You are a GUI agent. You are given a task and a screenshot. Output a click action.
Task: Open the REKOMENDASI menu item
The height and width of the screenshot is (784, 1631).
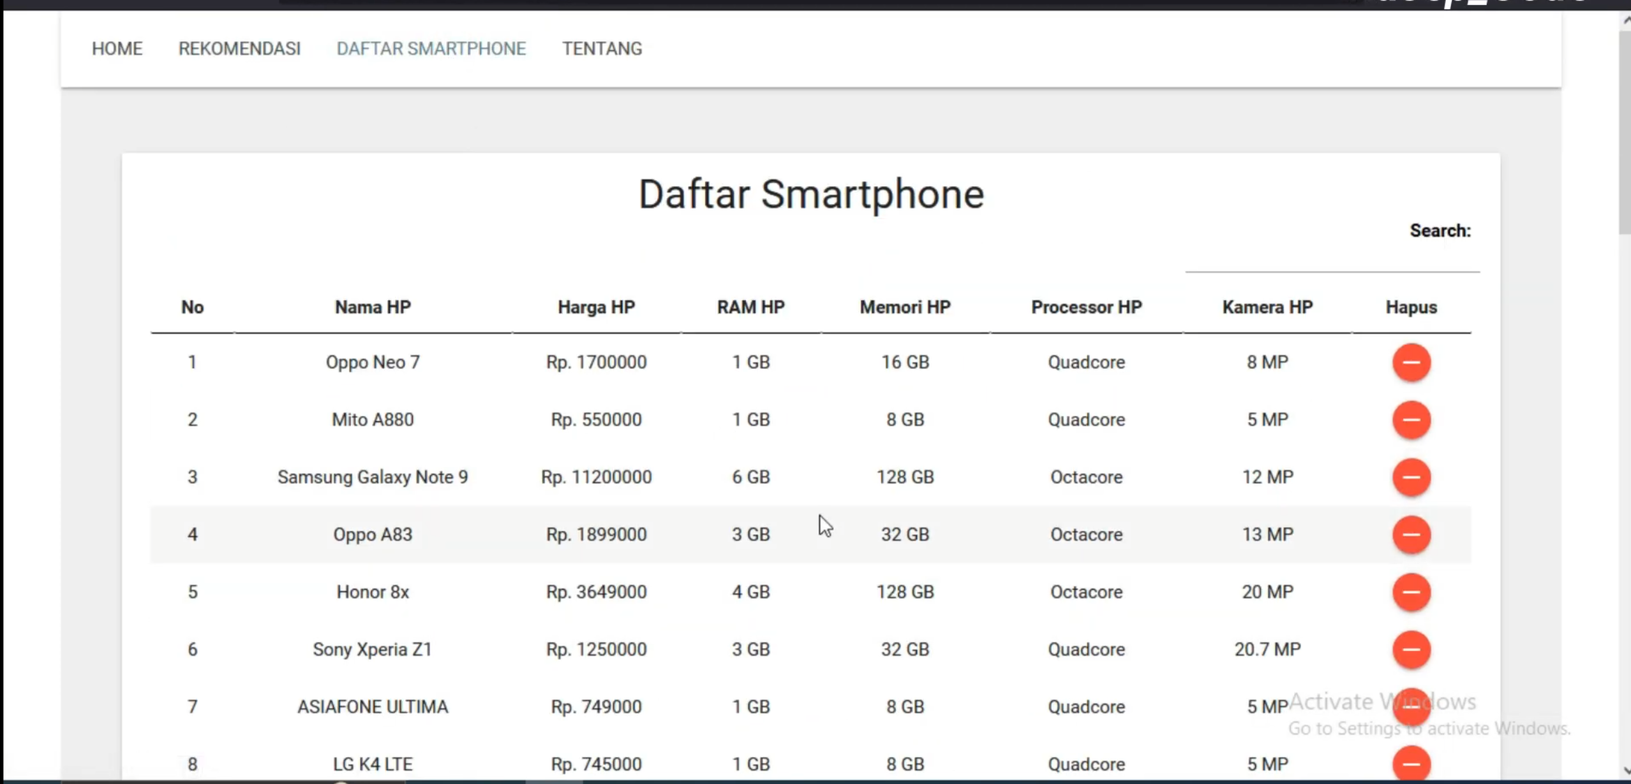coord(239,48)
